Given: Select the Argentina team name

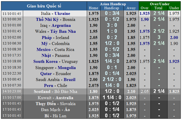Looking at the screenshot, I should click(x=61, y=26).
